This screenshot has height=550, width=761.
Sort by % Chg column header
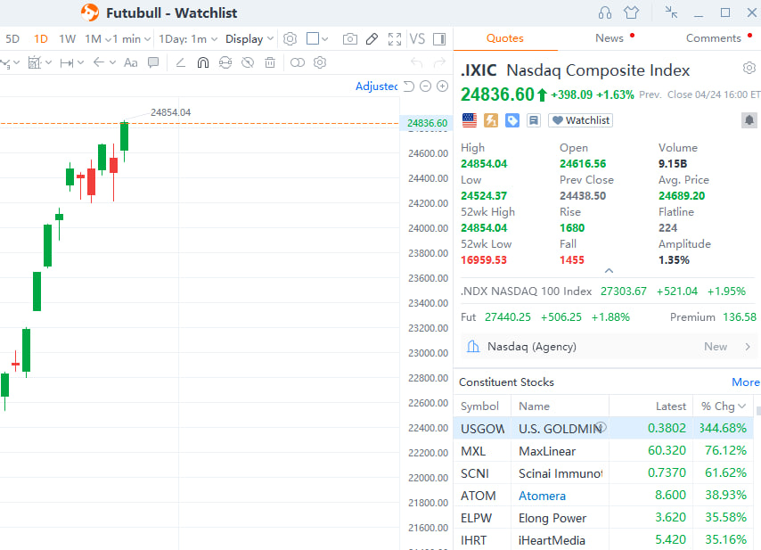pyautogui.click(x=724, y=406)
